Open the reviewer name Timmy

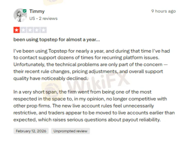pyautogui.click(x=37, y=11)
